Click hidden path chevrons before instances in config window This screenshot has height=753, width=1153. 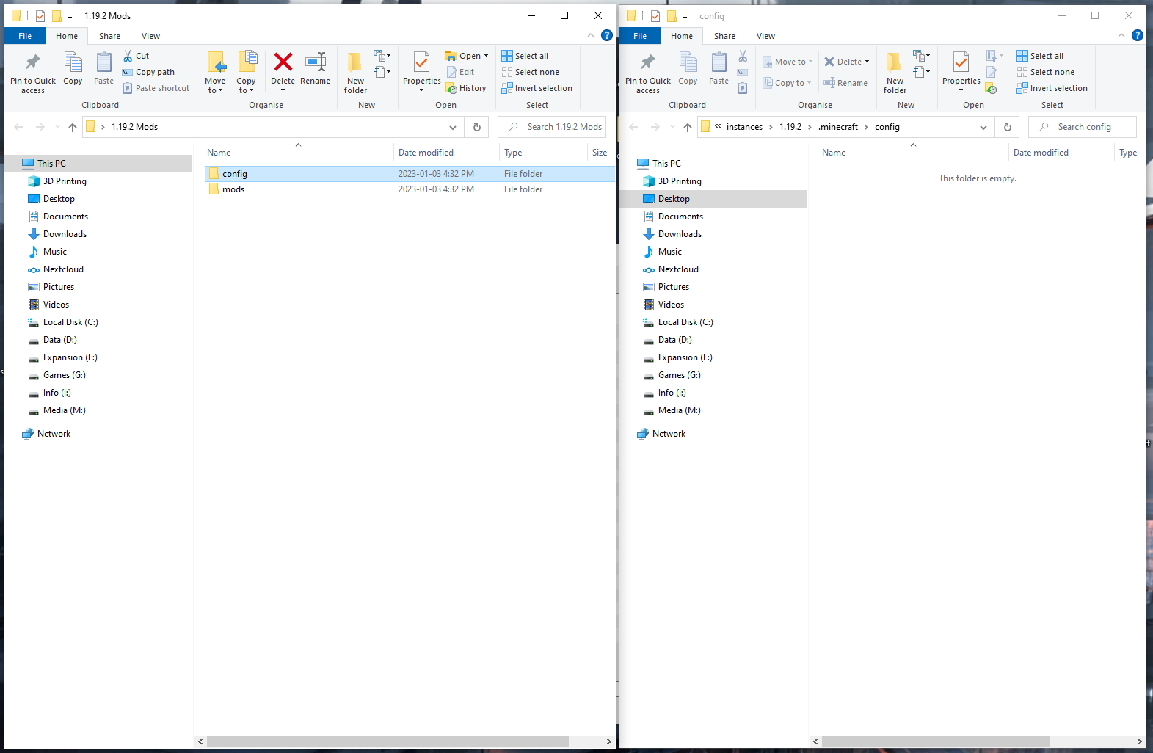point(718,126)
